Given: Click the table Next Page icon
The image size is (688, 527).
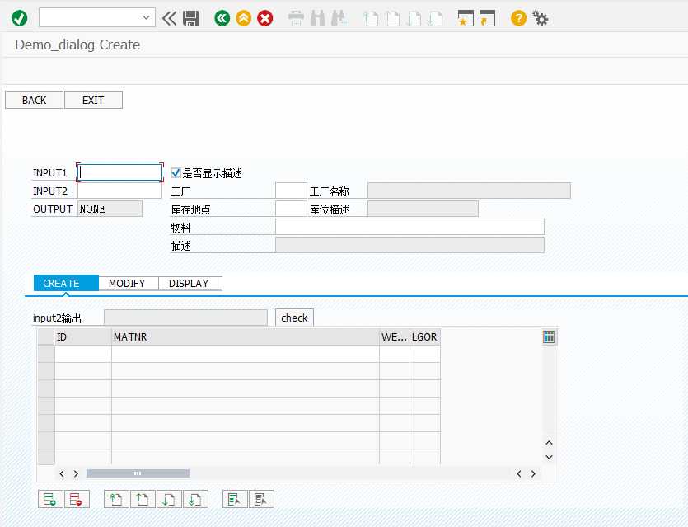Looking at the screenshot, I should [168, 499].
